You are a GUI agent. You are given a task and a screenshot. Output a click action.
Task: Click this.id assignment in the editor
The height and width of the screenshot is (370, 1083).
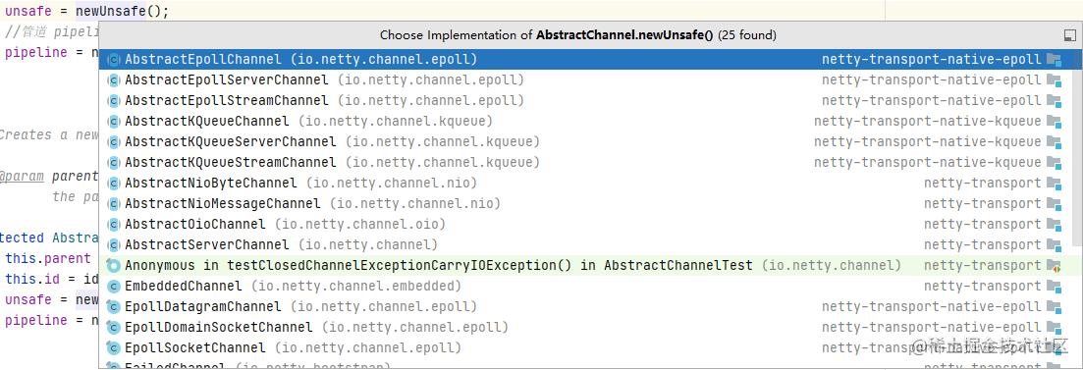click(52, 280)
